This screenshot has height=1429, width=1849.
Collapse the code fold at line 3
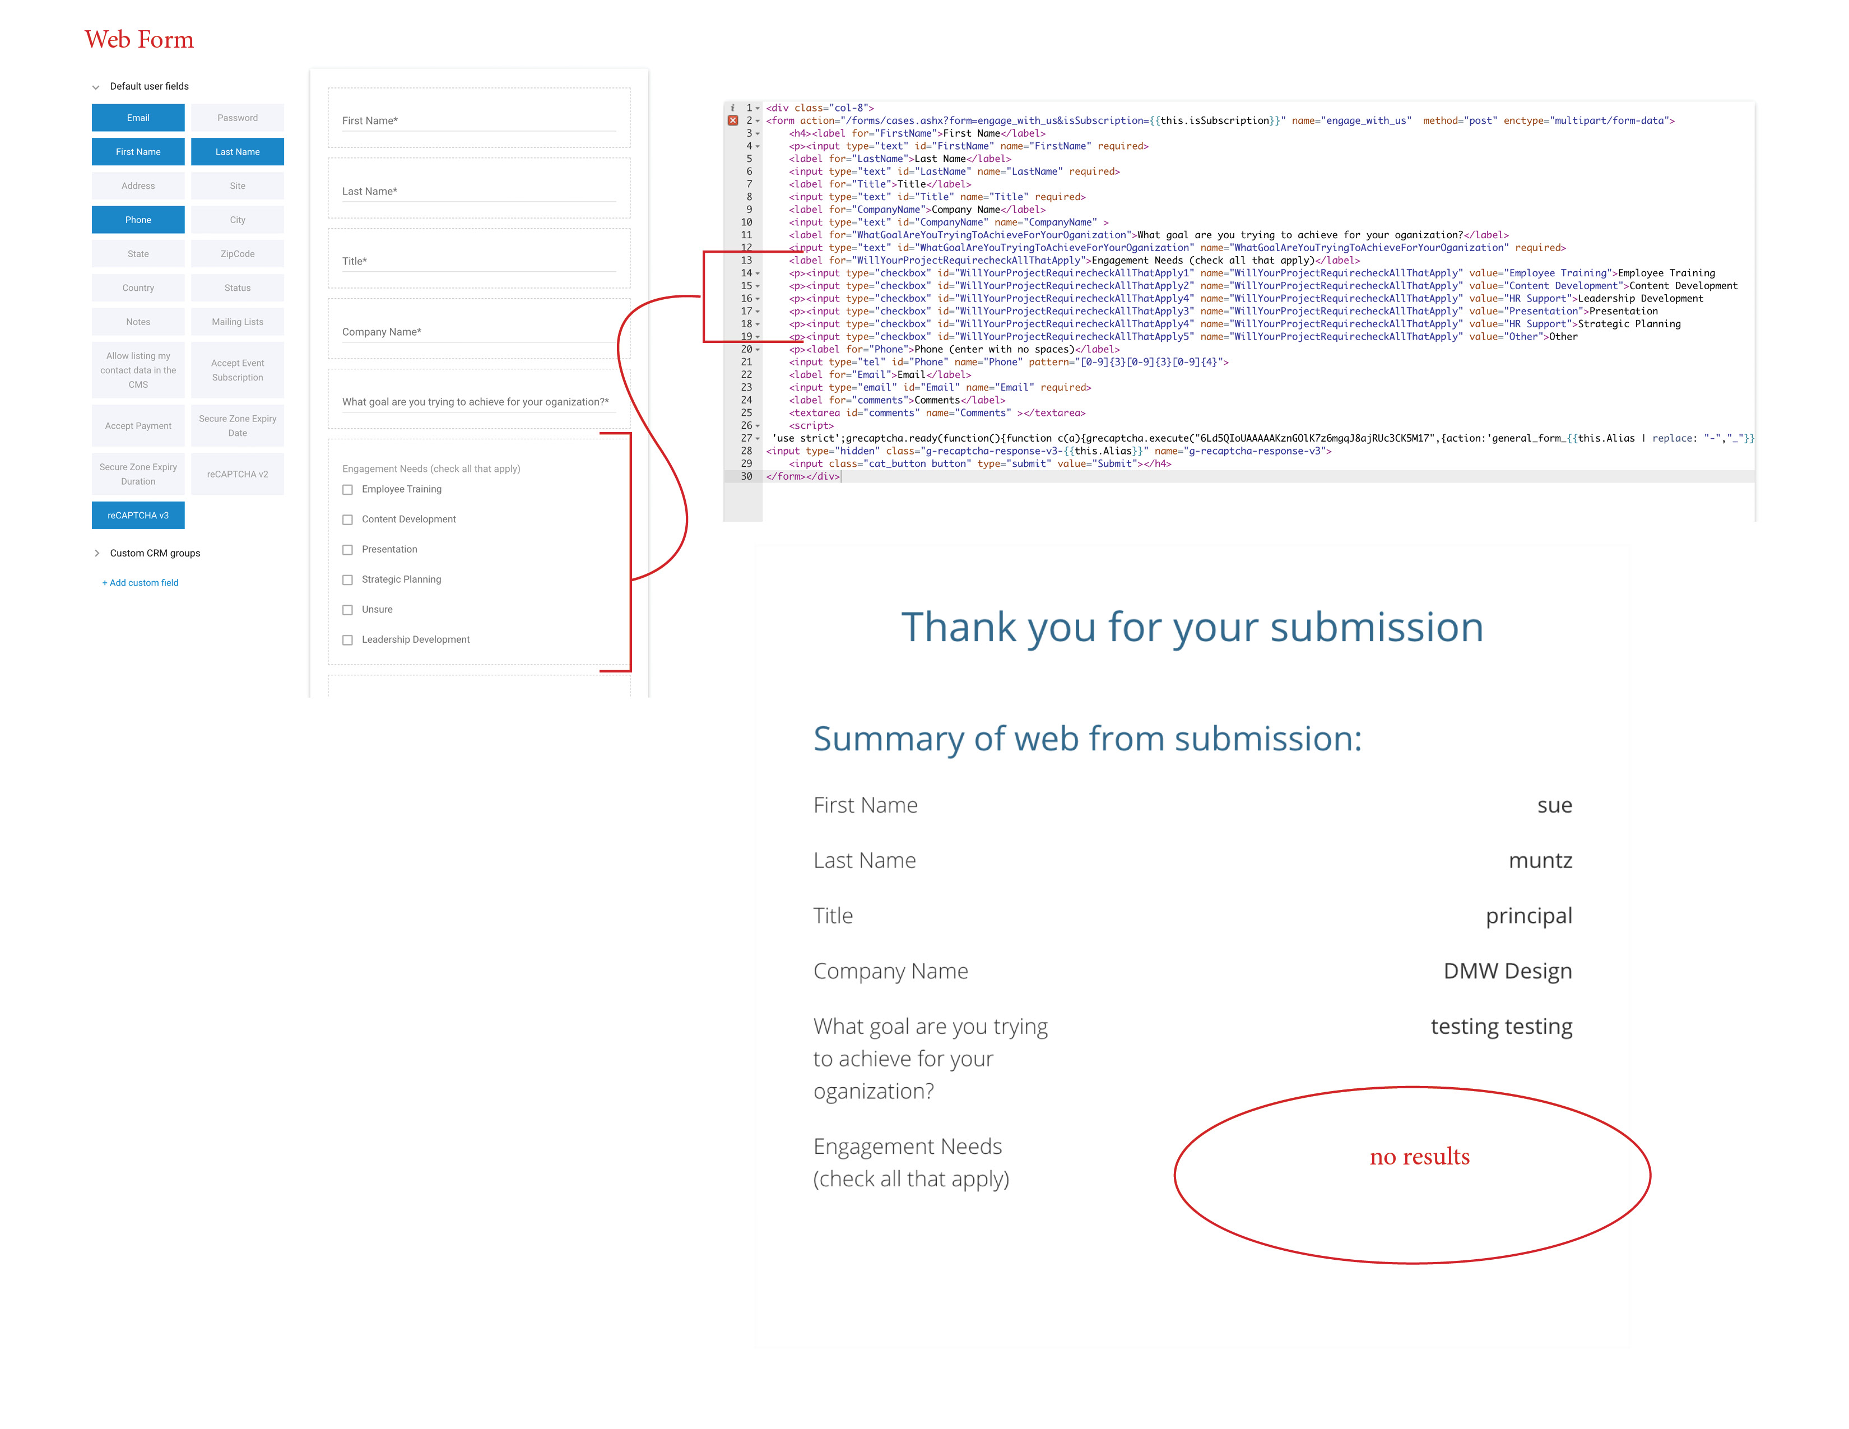click(758, 134)
